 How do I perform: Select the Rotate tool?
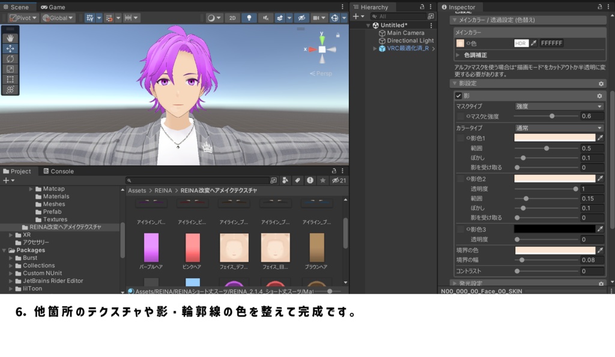click(9, 59)
